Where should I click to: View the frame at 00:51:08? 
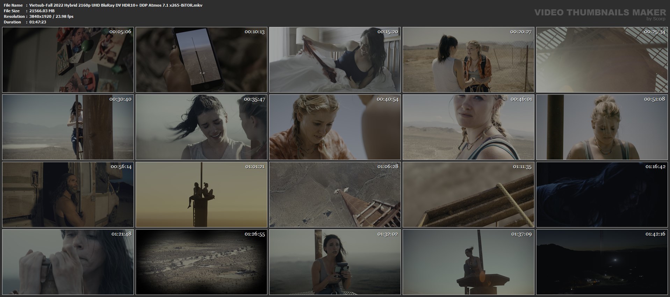click(602, 127)
